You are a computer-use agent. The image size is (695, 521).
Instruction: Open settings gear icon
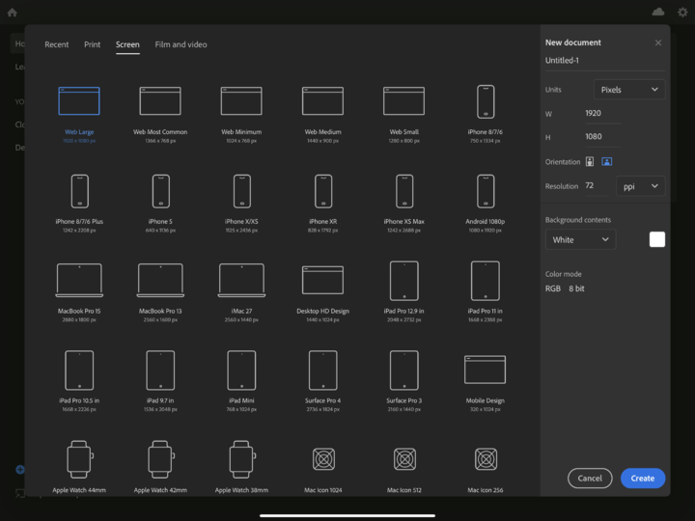click(682, 12)
